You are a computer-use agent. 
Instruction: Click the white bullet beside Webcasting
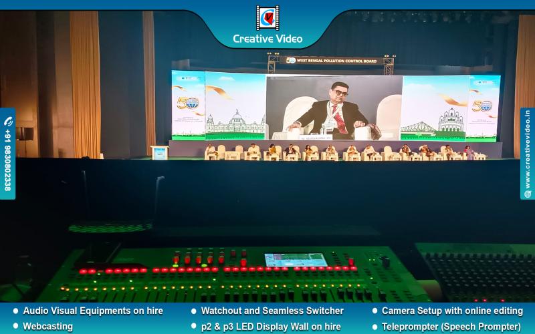15,327
